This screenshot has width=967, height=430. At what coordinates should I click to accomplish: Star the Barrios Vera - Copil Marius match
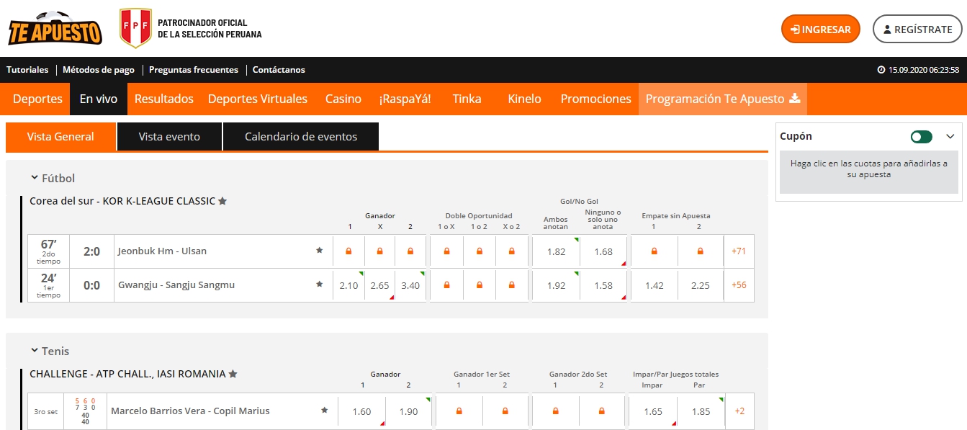click(x=324, y=411)
